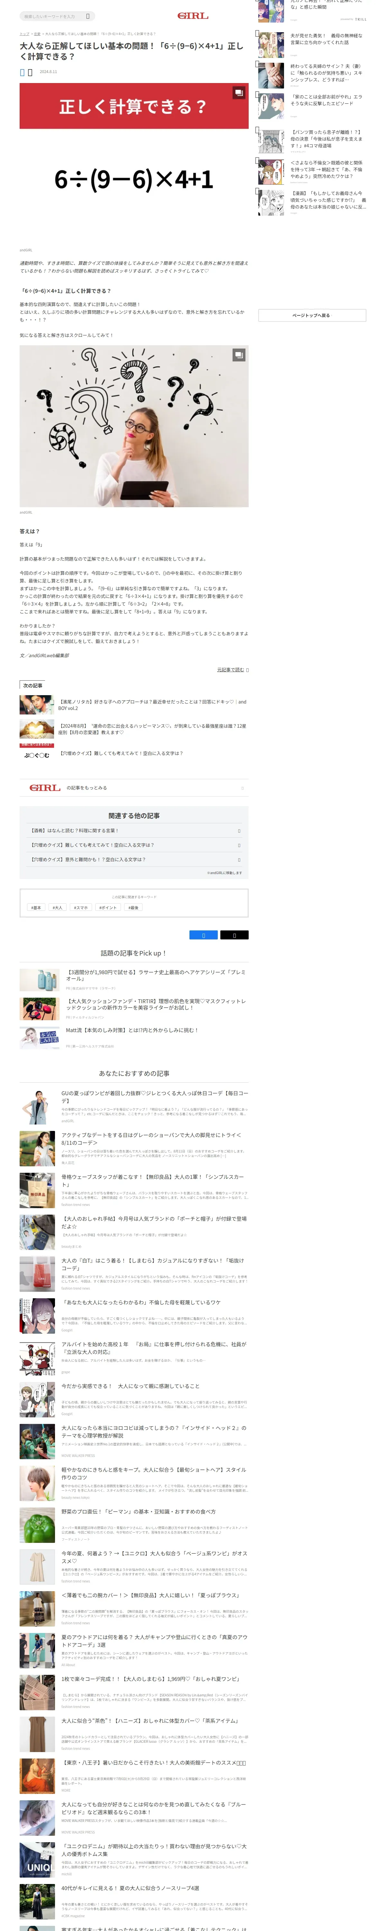Image resolution: width=386 pixels, height=1931 pixels.
Task: Click the 濱尾ノリタカ article thumbnail
Action: tap(37, 704)
